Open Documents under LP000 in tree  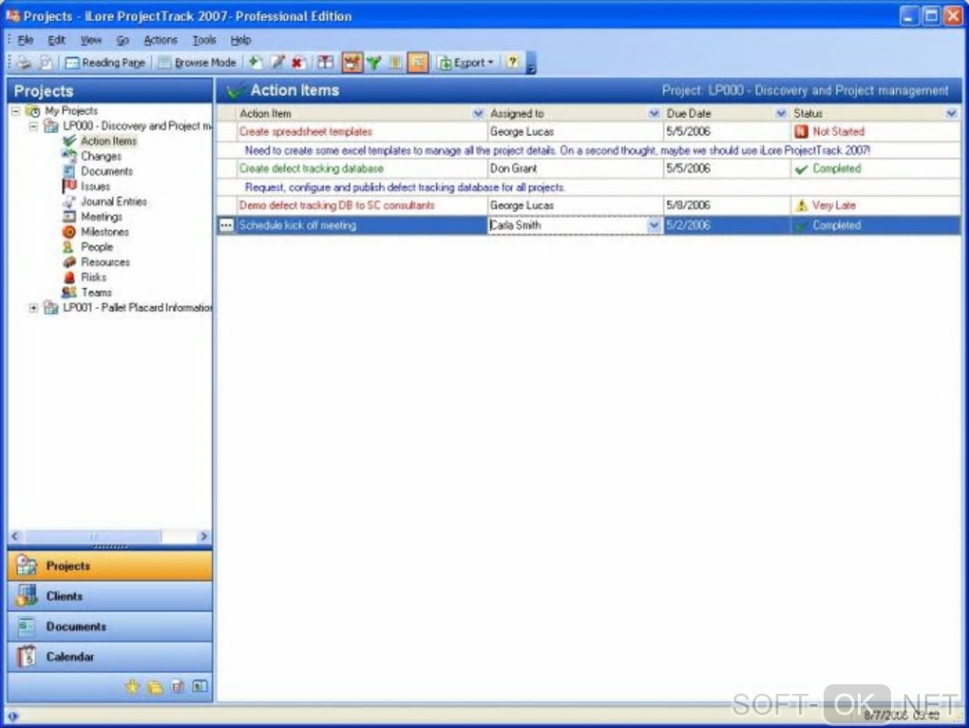107,171
